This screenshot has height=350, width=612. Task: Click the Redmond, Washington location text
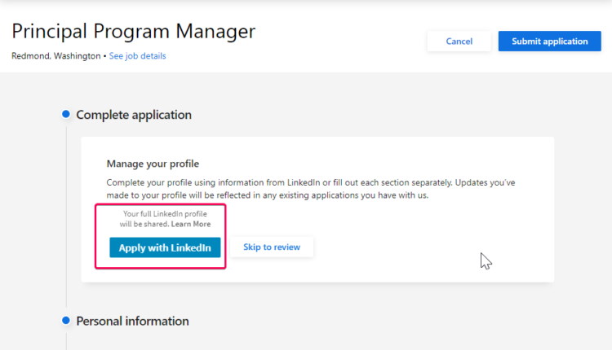tap(57, 56)
